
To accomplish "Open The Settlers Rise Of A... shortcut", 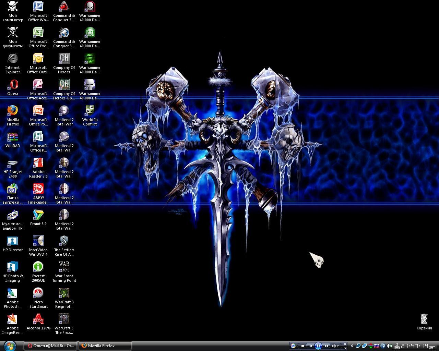I will click(x=64, y=246).
